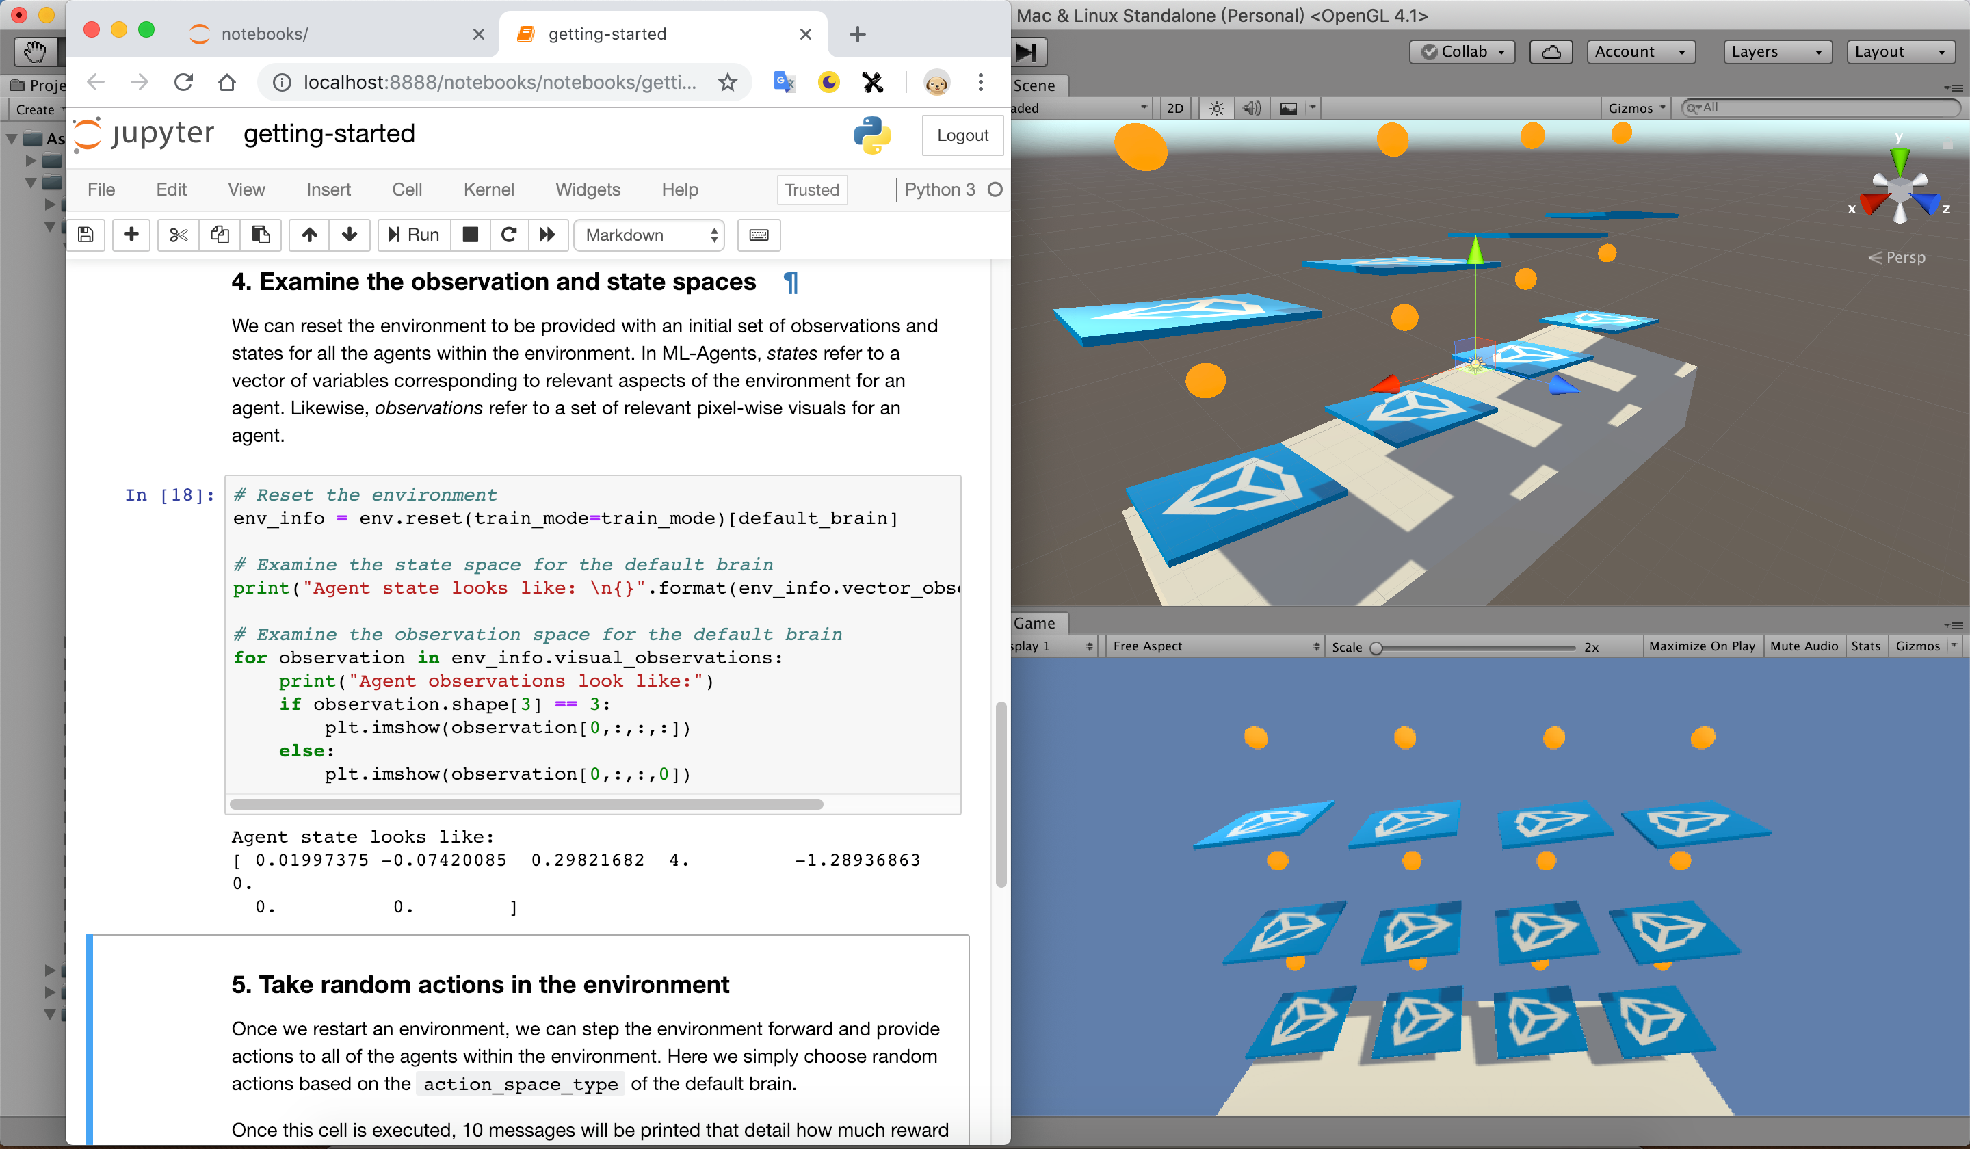Screen dimensions: 1970x1149
Task: Go to browser home page icon
Action: (226, 82)
